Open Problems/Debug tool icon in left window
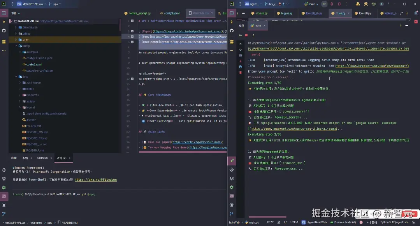This screenshot has width=420, height=226. 4,205
